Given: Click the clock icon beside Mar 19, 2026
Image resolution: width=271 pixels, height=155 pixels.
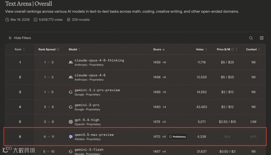Looking at the screenshot, I should [x=7, y=20].
